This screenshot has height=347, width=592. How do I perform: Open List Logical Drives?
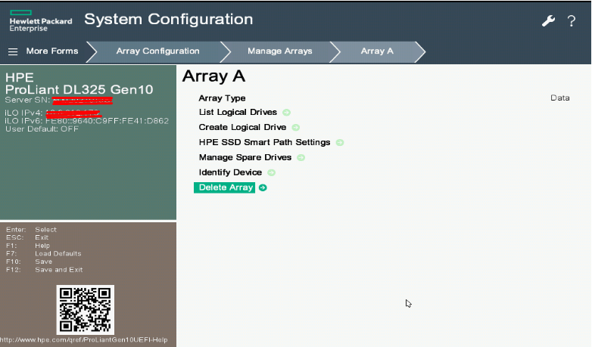click(x=238, y=113)
